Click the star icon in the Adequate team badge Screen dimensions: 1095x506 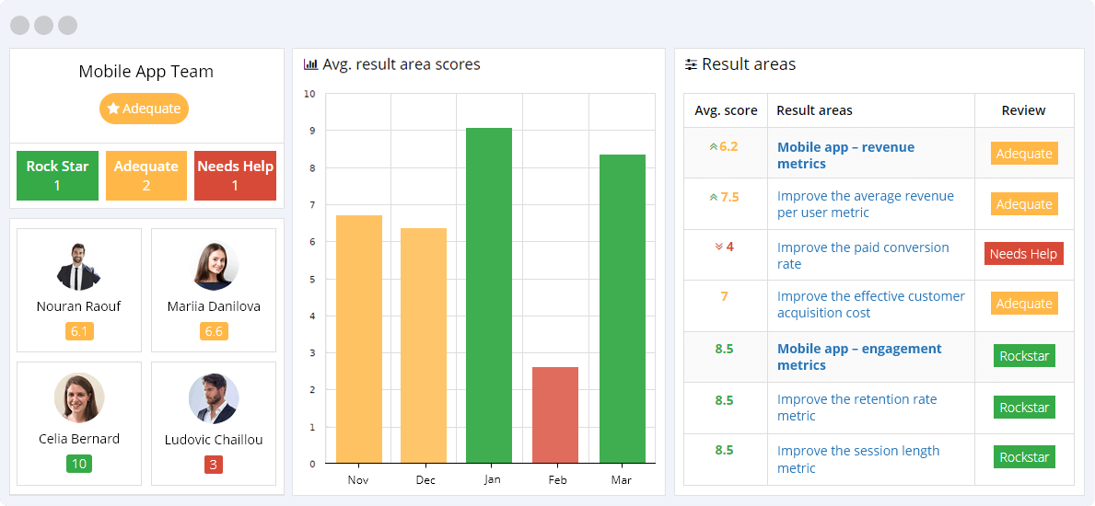click(113, 109)
